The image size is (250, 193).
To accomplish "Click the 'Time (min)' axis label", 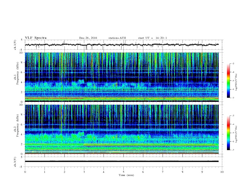I will coord(126,175).
